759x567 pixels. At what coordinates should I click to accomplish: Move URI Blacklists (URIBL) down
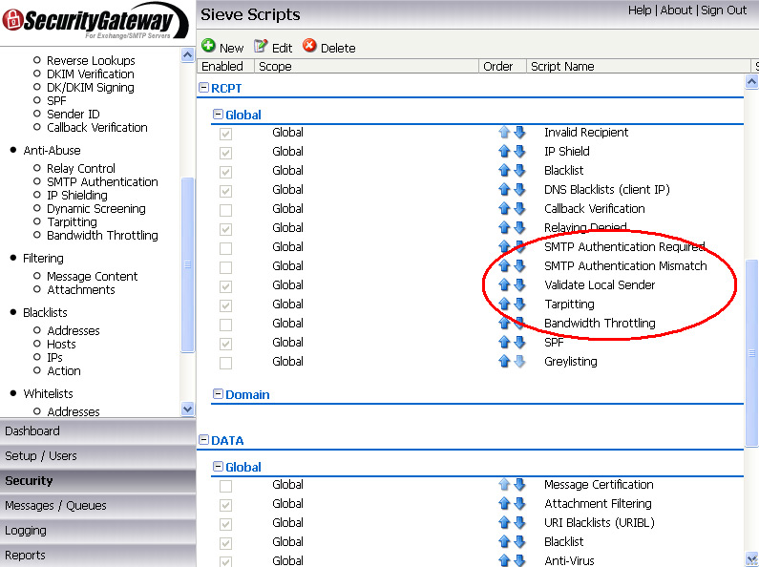519,522
